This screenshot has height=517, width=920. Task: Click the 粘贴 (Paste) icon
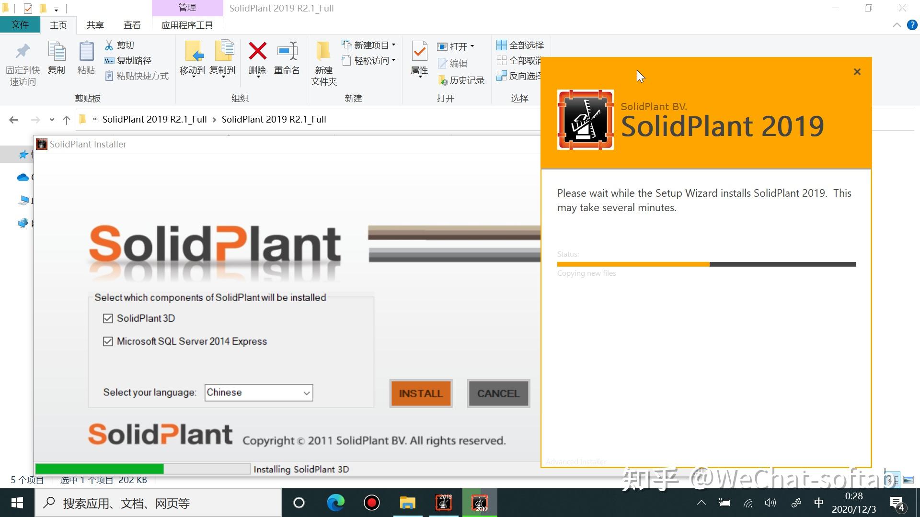click(86, 59)
